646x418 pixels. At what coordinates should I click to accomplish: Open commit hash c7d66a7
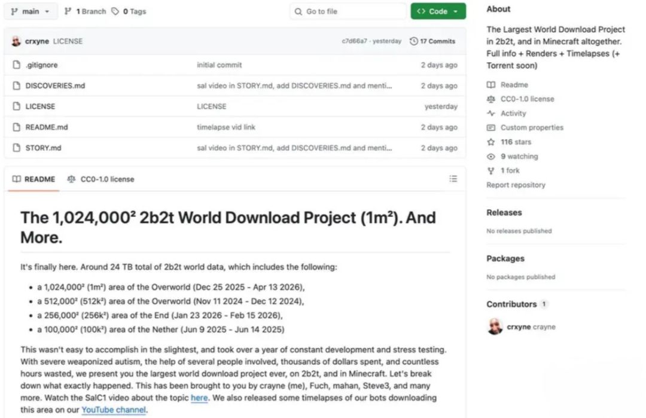354,41
